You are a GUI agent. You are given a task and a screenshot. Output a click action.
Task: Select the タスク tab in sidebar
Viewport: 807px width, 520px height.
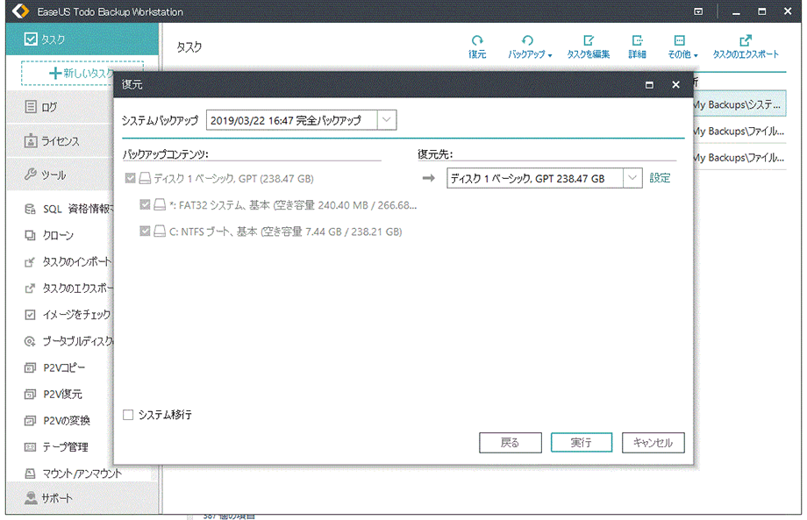[82, 39]
